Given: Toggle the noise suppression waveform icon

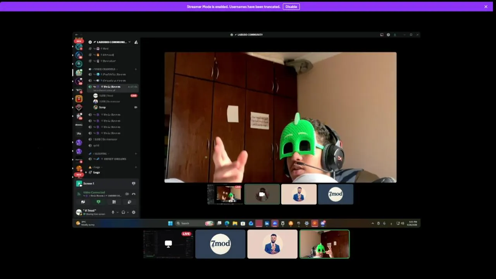Looking at the screenshot, I should tap(127, 194).
